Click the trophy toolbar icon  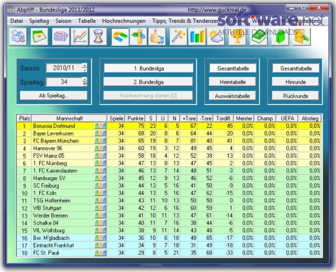tap(237, 36)
